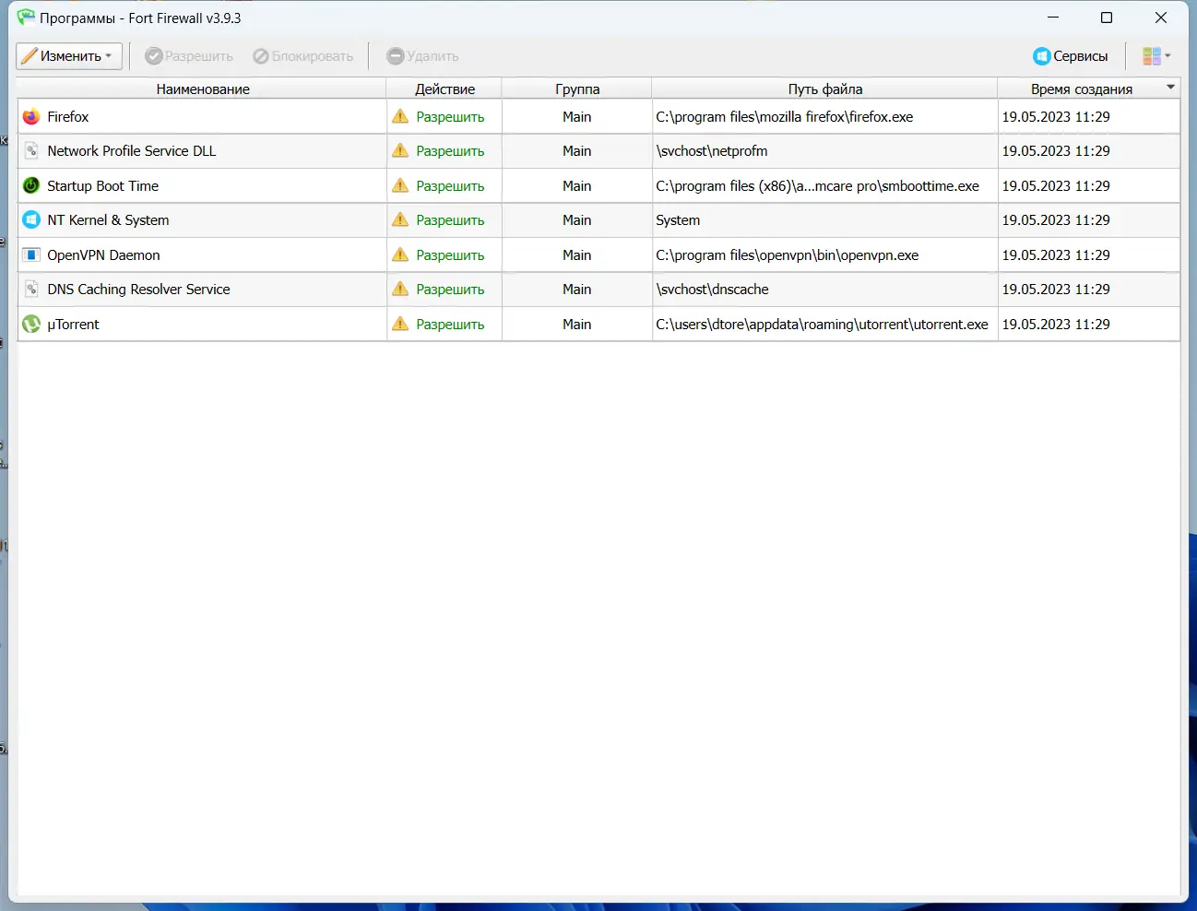Screen dimensions: 1197x911
Task: Open the Сервисы services window
Action: point(1071,56)
